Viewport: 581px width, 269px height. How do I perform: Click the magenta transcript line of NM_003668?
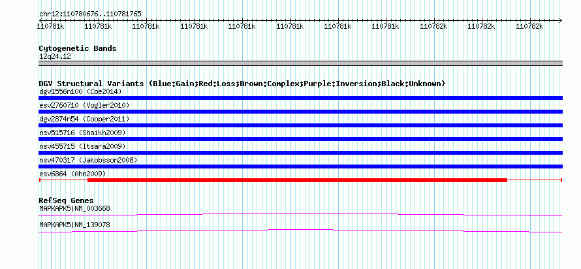(x=300, y=214)
